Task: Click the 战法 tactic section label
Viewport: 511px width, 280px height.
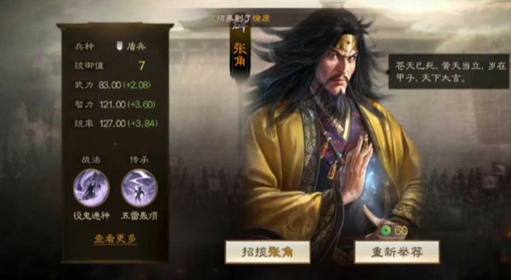Action: (91, 160)
